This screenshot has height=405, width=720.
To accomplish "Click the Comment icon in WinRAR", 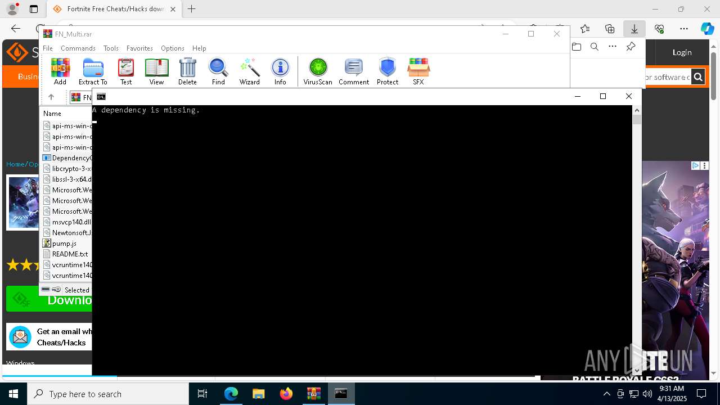I will click(354, 71).
